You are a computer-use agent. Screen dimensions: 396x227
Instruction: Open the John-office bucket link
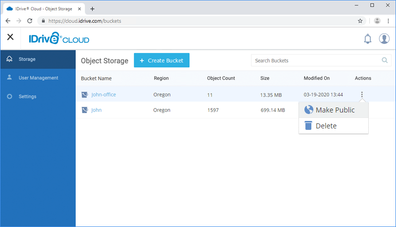tap(103, 94)
